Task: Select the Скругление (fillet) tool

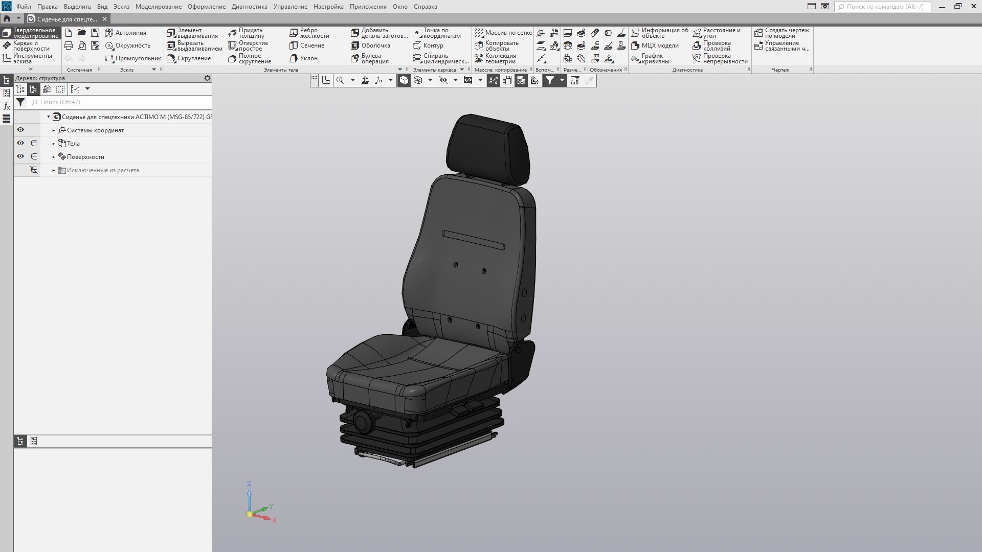Action: click(189, 58)
